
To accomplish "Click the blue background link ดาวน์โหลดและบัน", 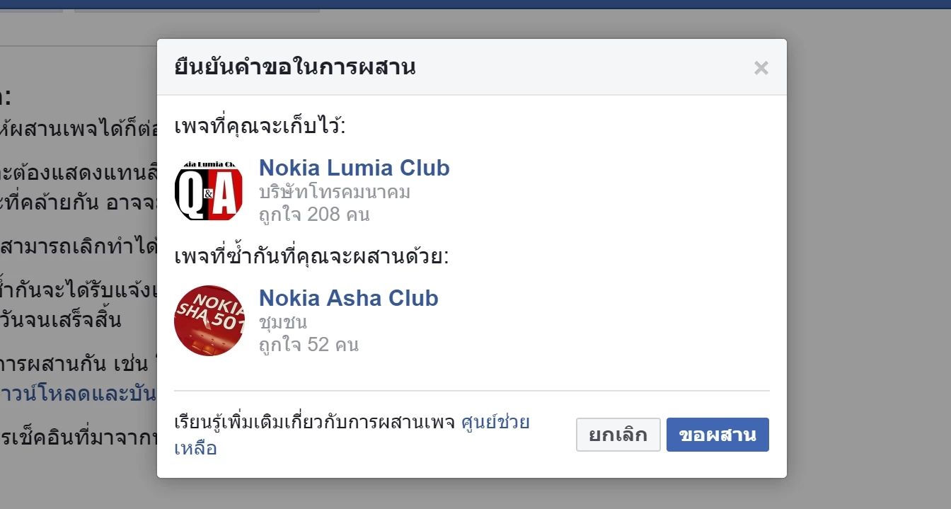I will [78, 394].
